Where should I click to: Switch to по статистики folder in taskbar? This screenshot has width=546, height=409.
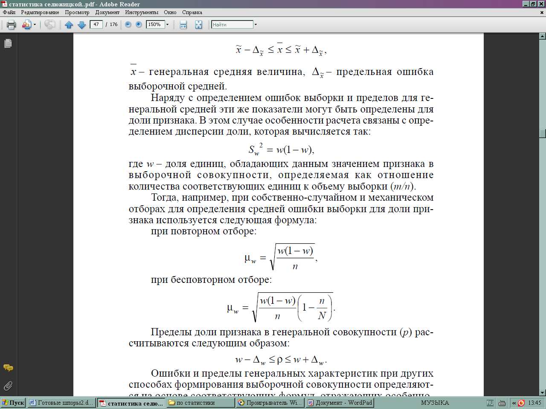pos(200,403)
